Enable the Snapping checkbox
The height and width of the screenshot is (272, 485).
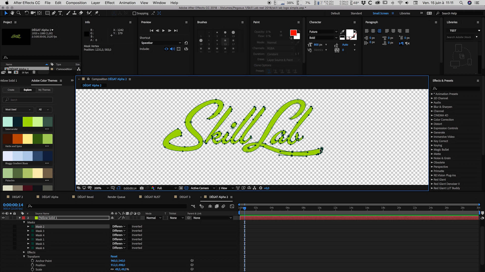[134, 13]
